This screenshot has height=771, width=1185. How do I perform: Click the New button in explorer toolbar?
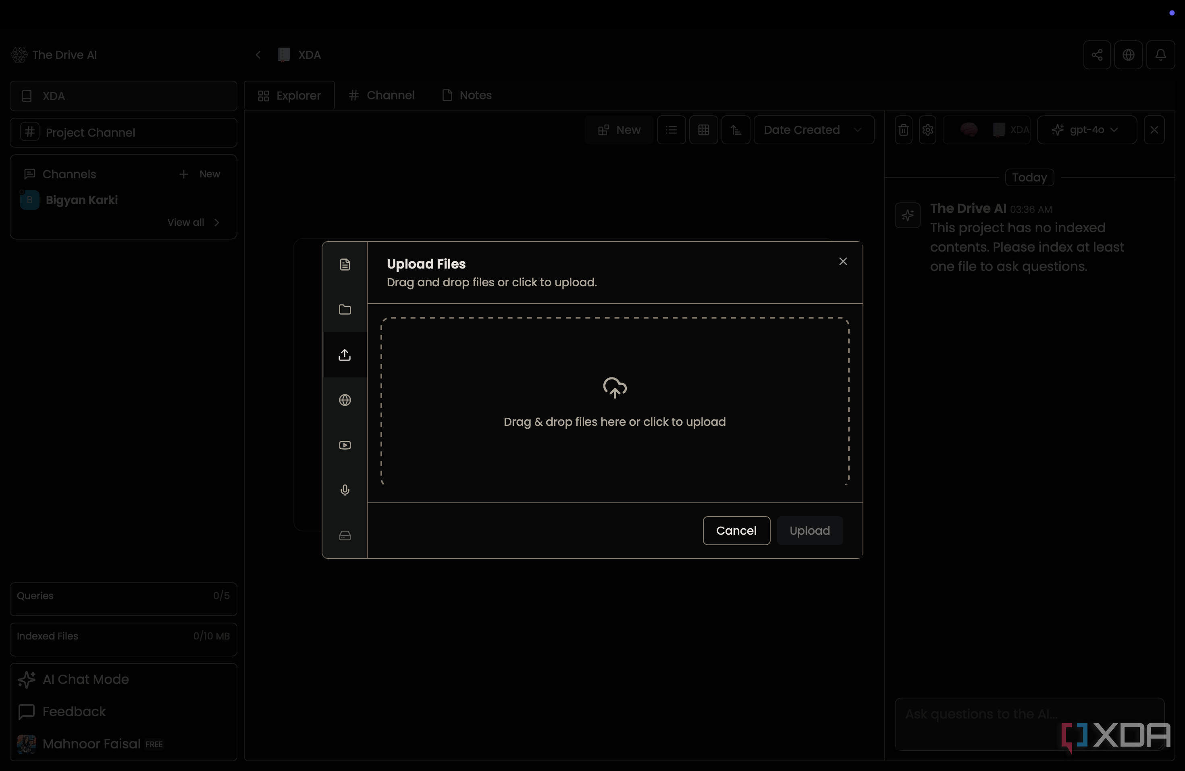[x=619, y=130]
